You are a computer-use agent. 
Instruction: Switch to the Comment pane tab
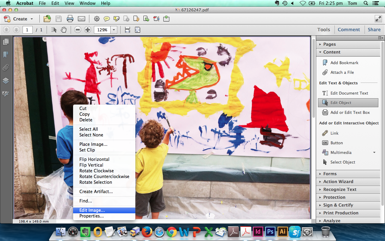tap(349, 30)
